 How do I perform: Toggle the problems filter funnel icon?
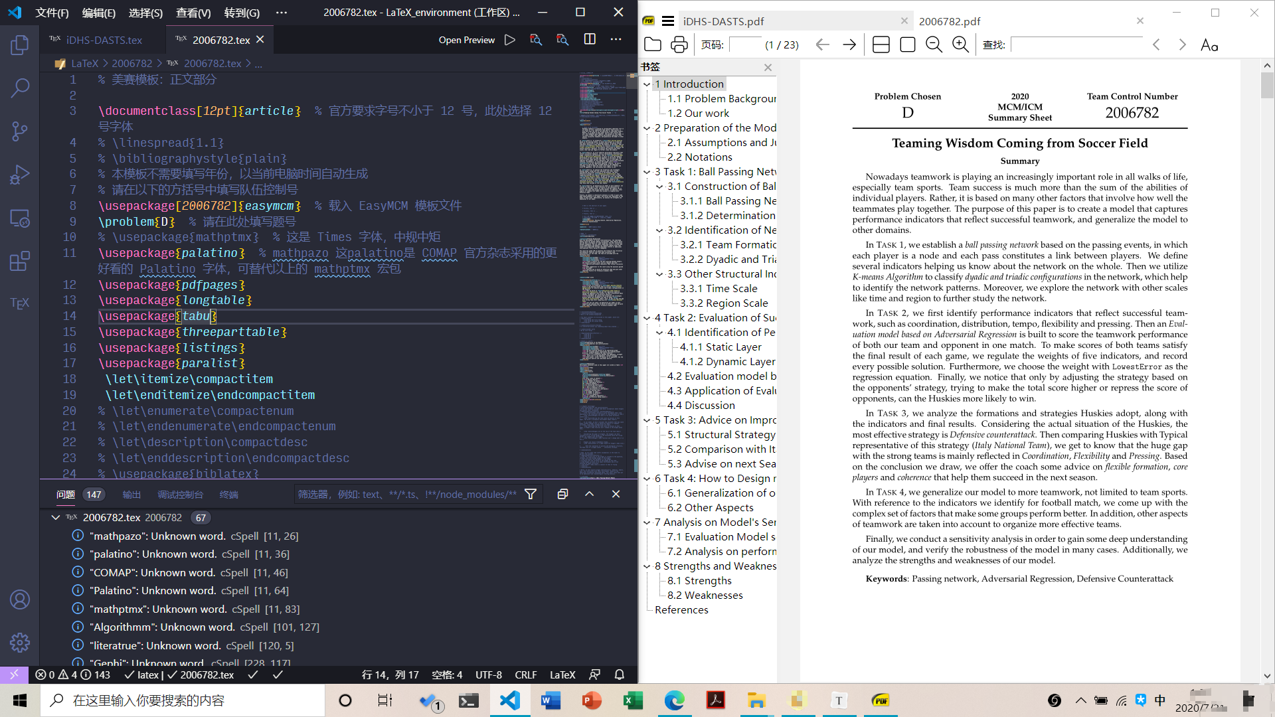[531, 494]
